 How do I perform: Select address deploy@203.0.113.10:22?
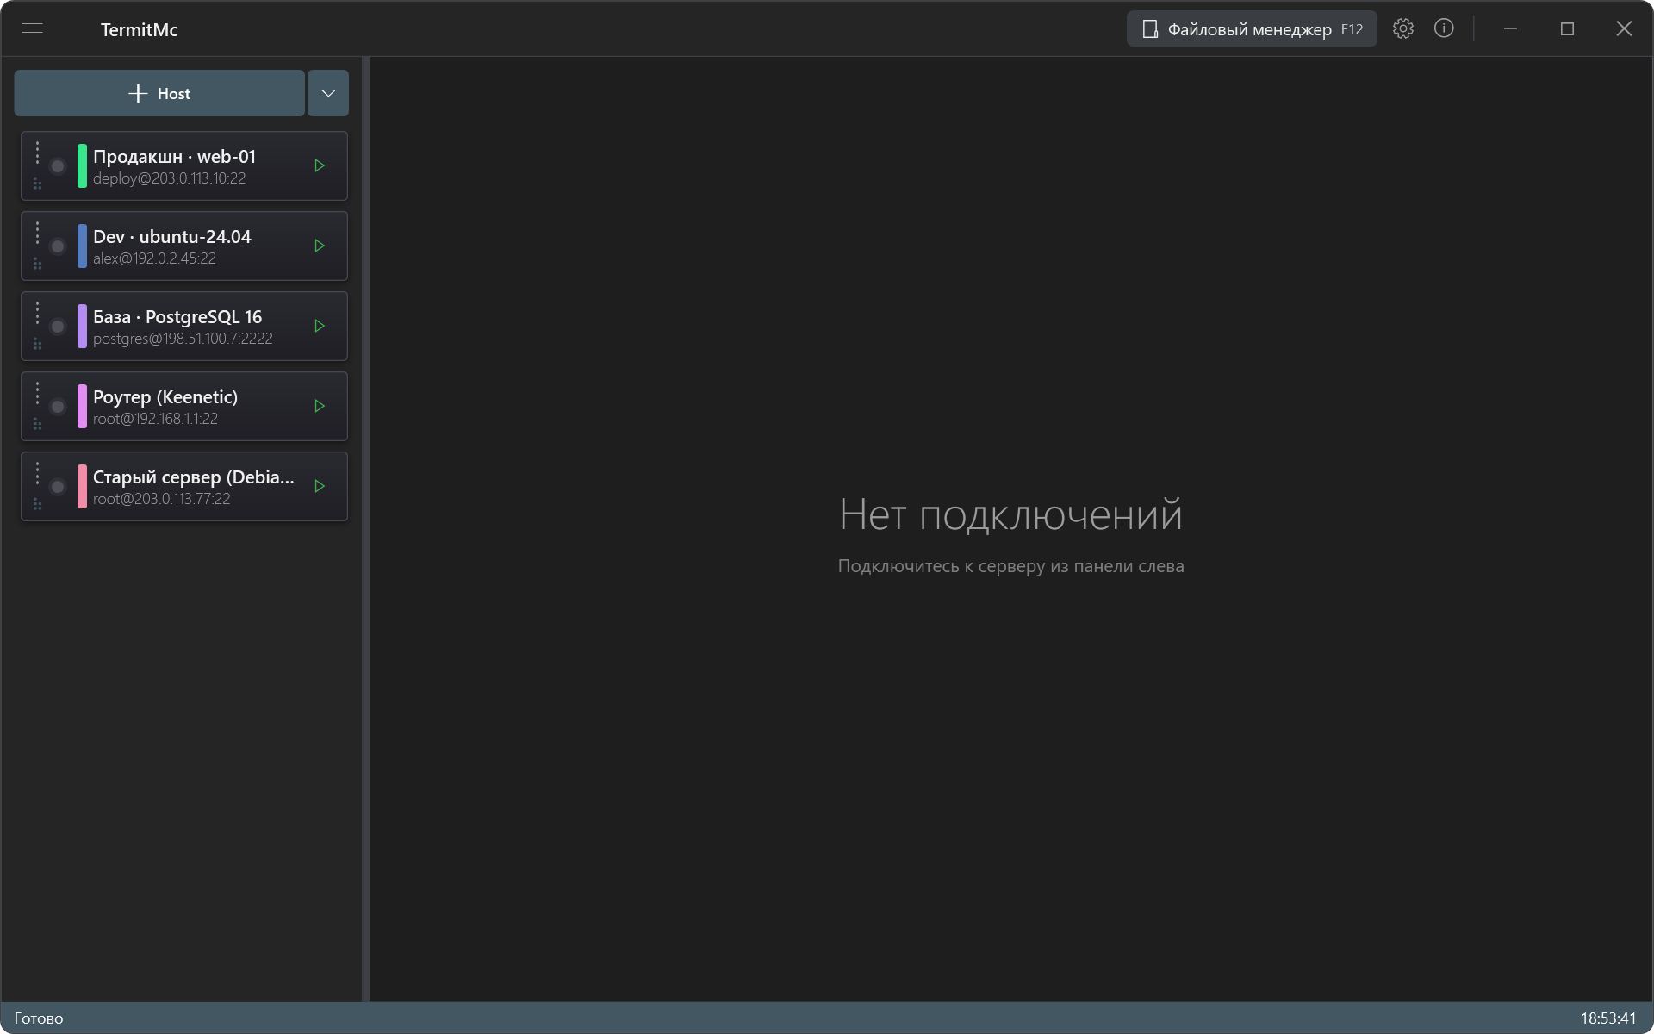click(x=170, y=178)
